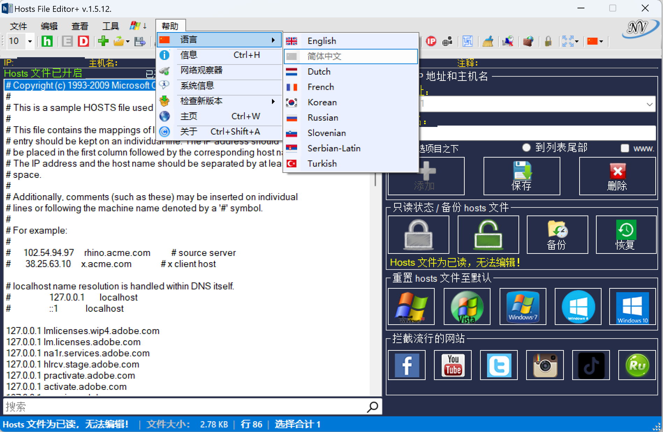Image resolution: width=663 pixels, height=432 pixels.
Task: Select the '到列表尾部' radio button
Action: point(526,147)
